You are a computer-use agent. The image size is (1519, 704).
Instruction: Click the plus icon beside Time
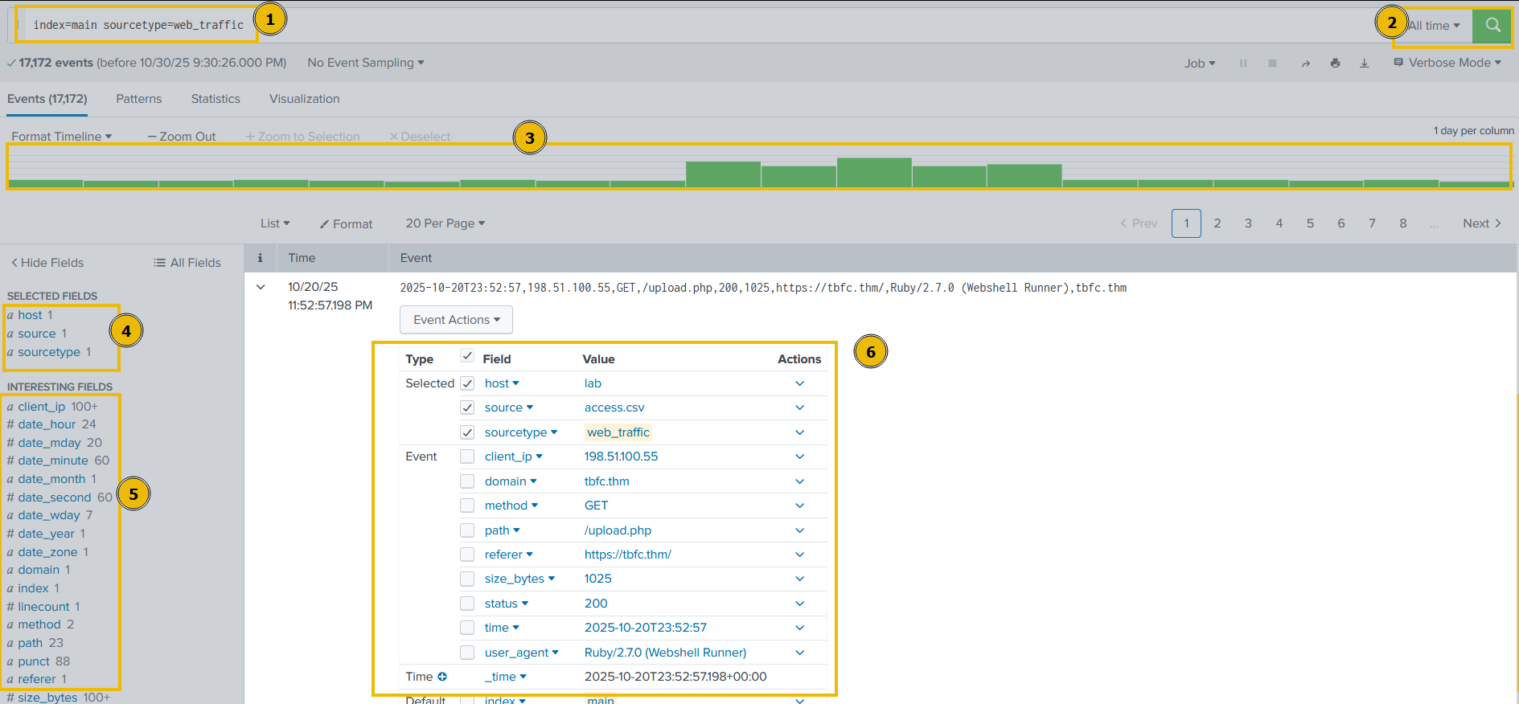[442, 677]
